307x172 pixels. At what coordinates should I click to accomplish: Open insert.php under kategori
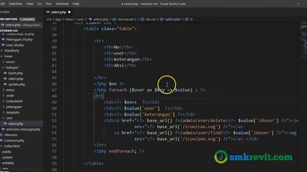click(x=15, y=73)
